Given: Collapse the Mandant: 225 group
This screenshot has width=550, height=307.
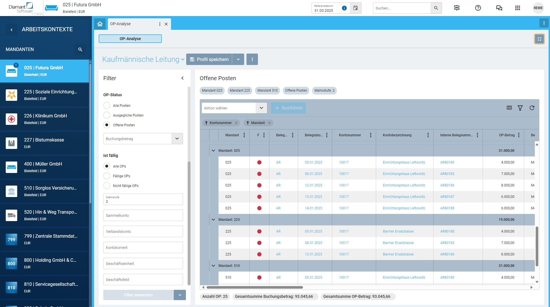Looking at the screenshot, I should (x=213, y=220).
